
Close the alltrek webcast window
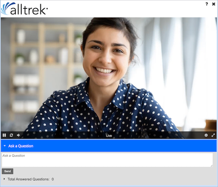[214, 4]
